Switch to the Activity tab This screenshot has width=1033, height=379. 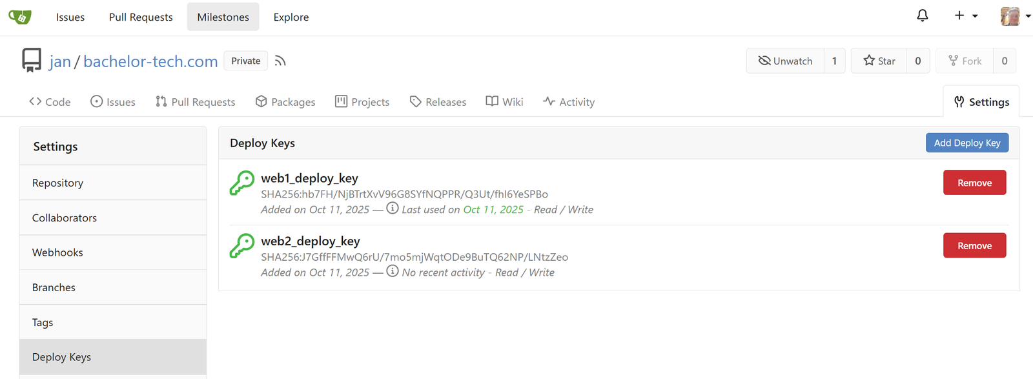(x=569, y=102)
